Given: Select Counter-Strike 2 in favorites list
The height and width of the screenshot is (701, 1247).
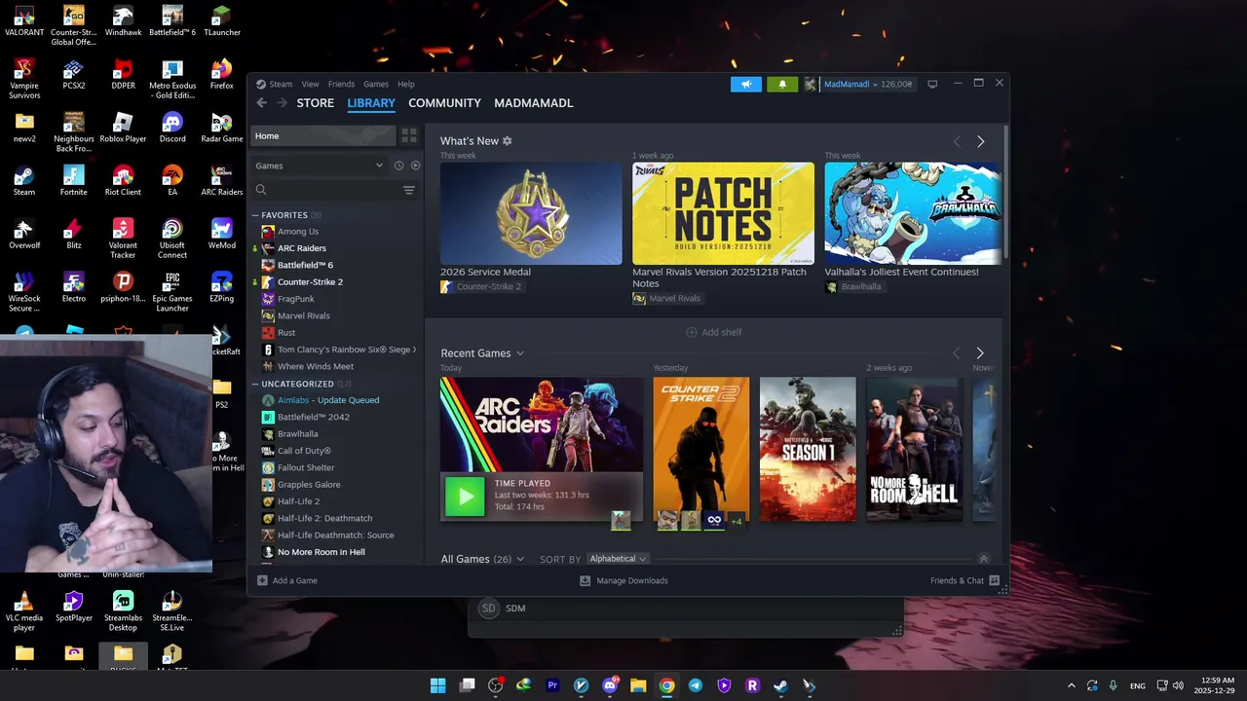Looking at the screenshot, I should (310, 282).
